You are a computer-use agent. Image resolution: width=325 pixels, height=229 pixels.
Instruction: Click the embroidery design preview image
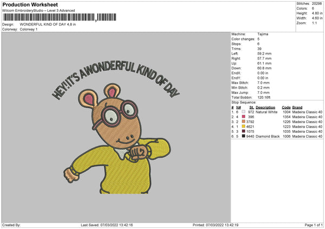coord(116,127)
